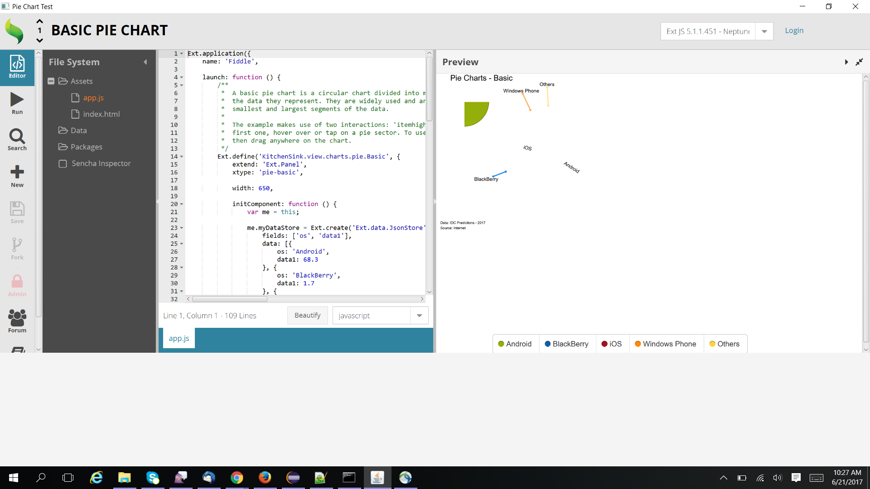Open the Ext JS version dropdown
Screen dimensions: 870x489
coord(764,31)
